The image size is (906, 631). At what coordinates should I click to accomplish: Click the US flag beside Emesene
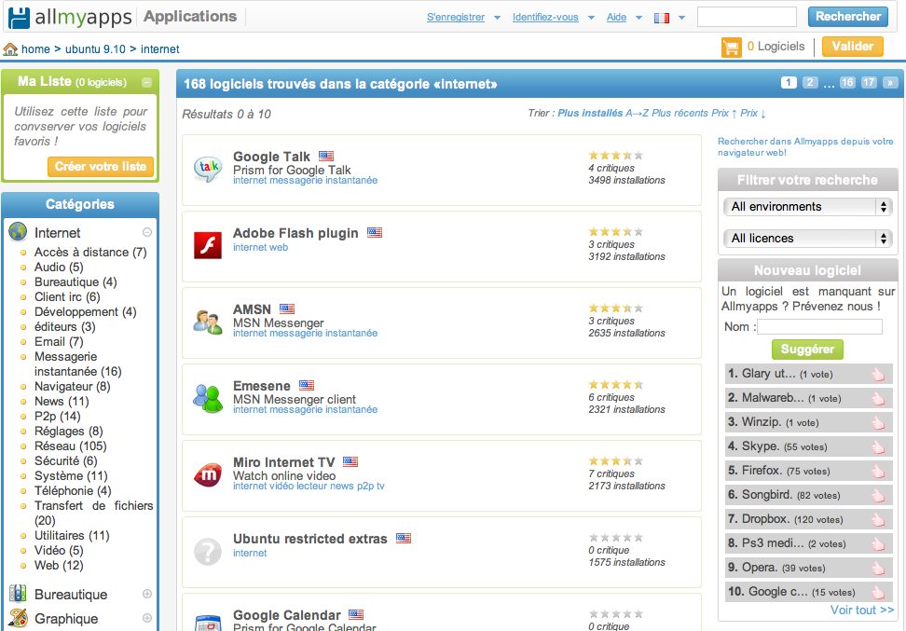307,386
